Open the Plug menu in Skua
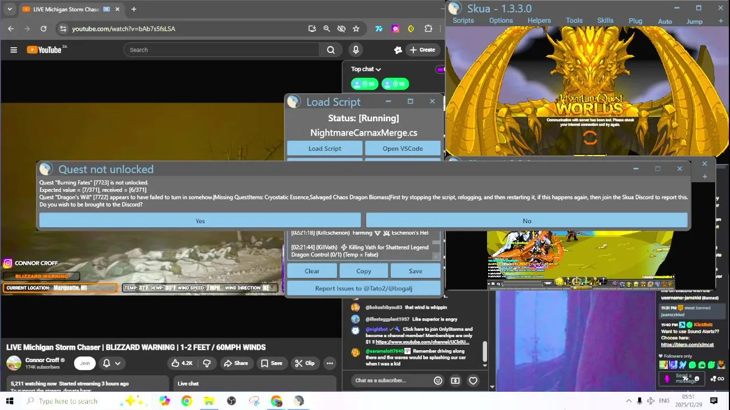The height and width of the screenshot is (410, 730). tap(635, 21)
